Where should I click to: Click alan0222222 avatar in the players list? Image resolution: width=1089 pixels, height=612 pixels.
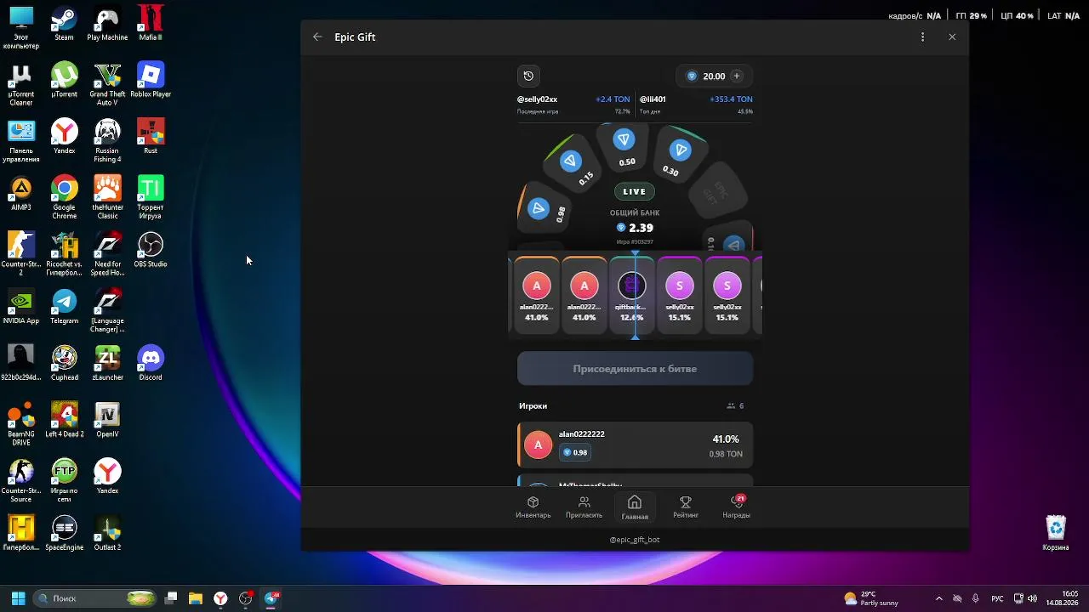[x=538, y=445]
